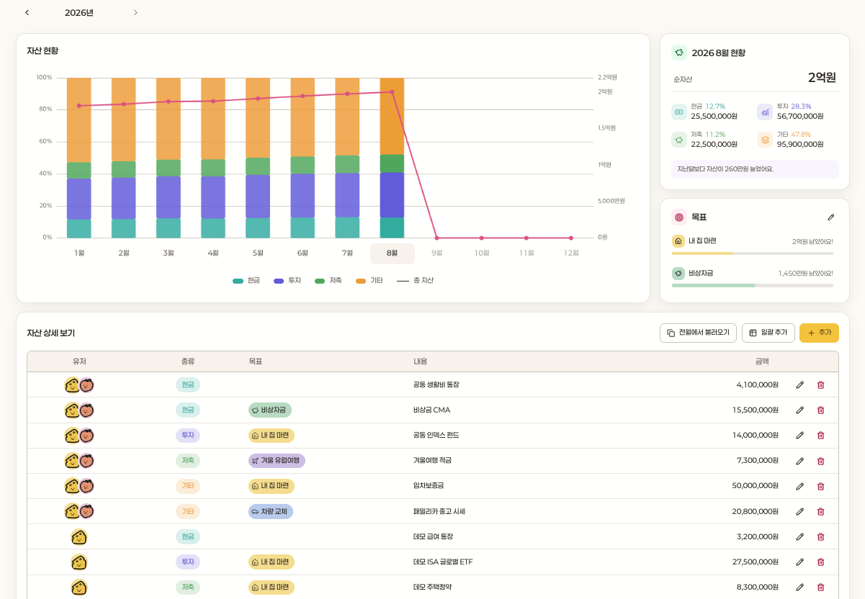The width and height of the screenshot is (865, 599).
Task: Select the 1월 month tab
Action: pyautogui.click(x=79, y=253)
